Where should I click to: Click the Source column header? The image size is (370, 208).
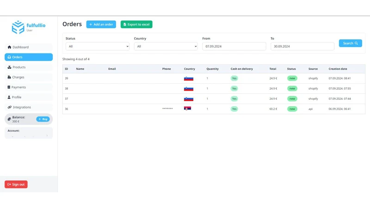click(x=313, y=69)
